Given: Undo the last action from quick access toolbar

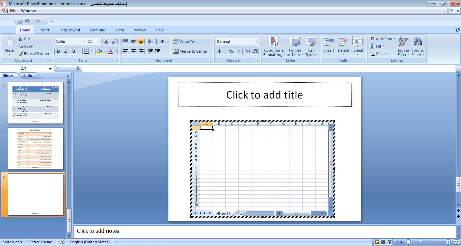Looking at the screenshot, I should [27, 21].
